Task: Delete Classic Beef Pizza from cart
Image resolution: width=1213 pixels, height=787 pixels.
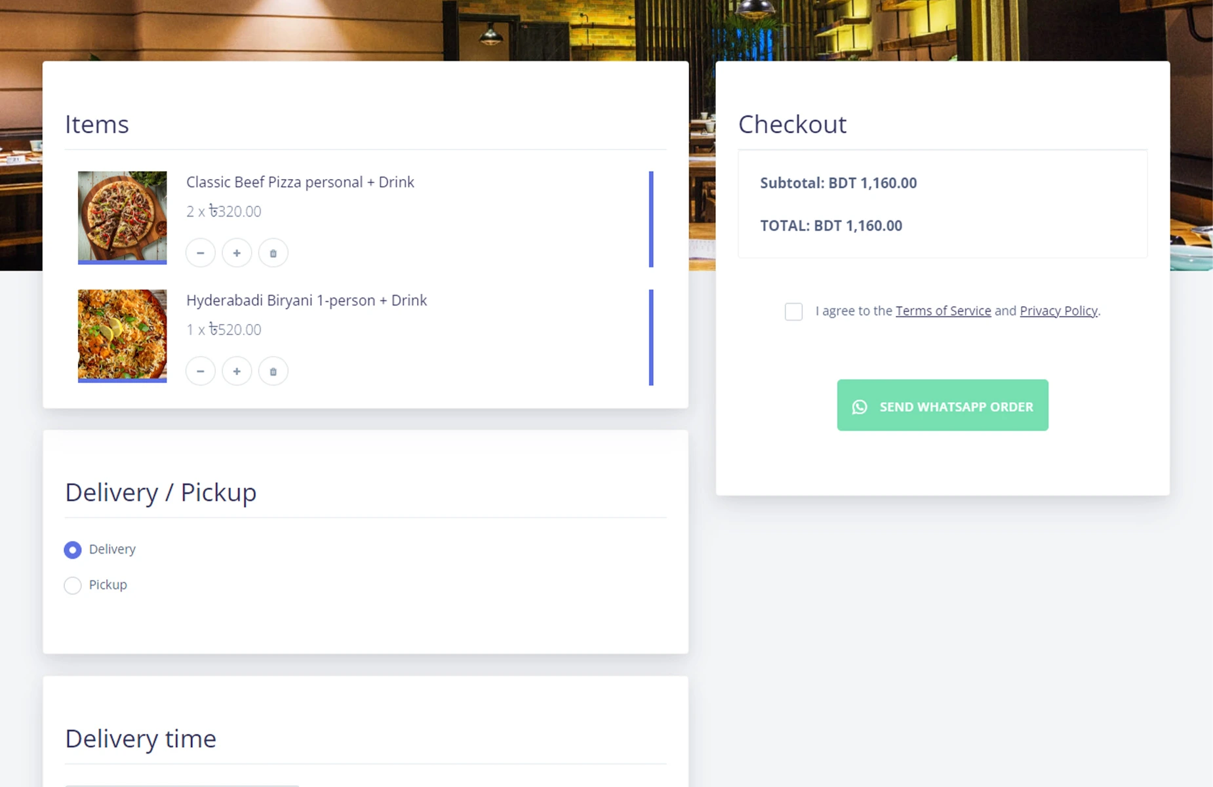Action: click(273, 253)
